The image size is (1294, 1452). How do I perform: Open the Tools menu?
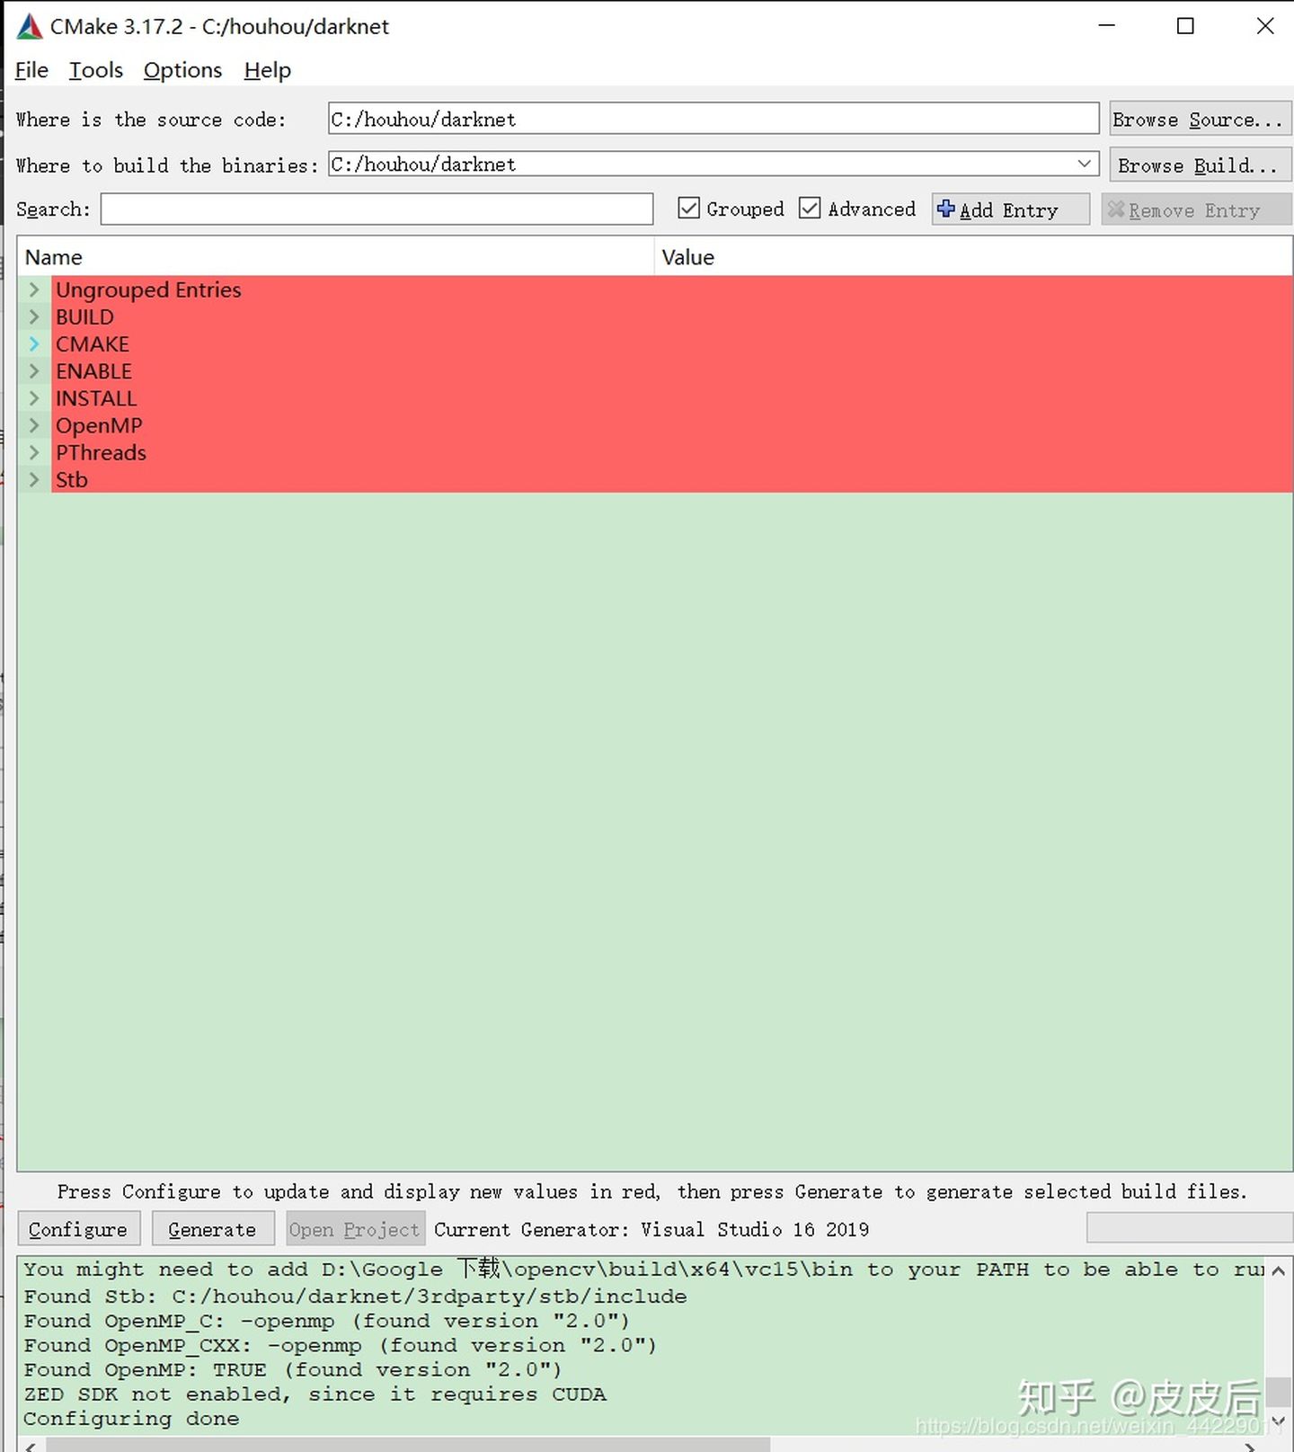95,70
